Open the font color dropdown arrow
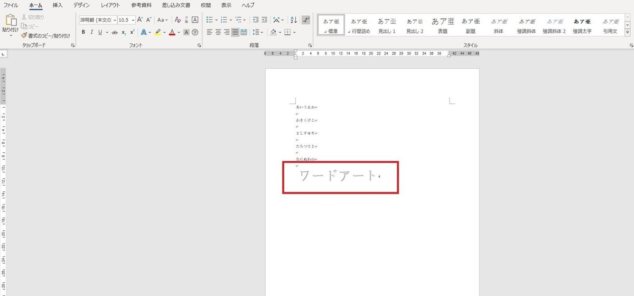 point(179,32)
